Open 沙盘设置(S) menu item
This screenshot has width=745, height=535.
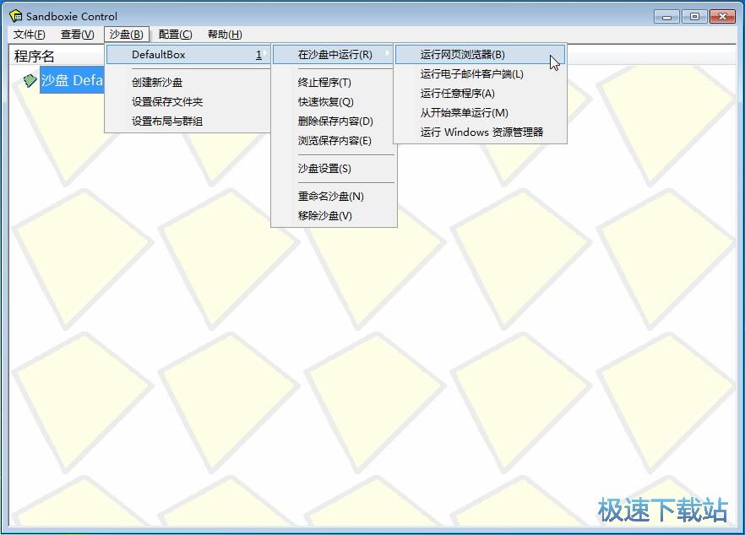(334, 169)
